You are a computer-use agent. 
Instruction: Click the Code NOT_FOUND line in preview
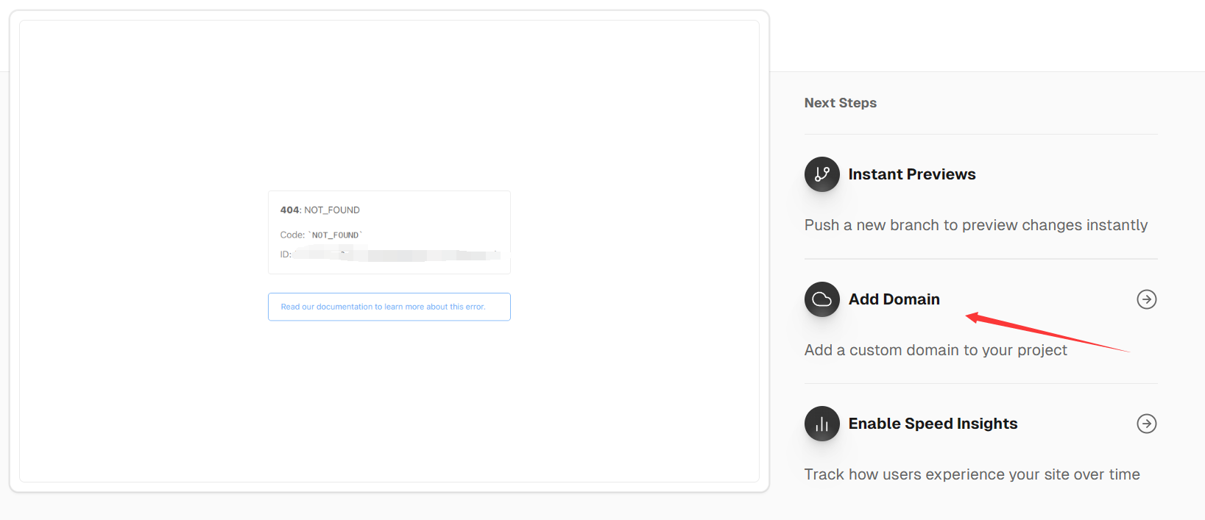point(322,235)
